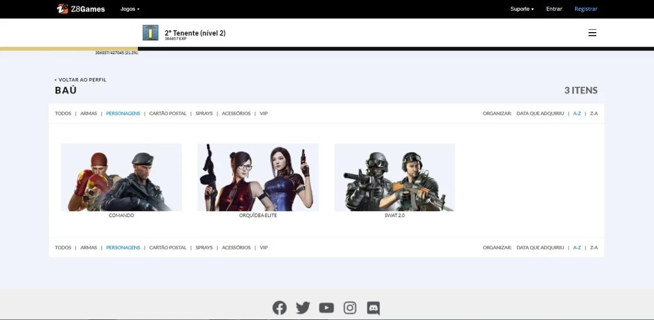Click the experience progress bar
The width and height of the screenshot is (654, 320).
(x=327, y=48)
